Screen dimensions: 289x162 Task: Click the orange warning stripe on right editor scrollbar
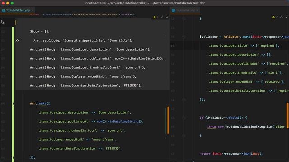[288, 116]
